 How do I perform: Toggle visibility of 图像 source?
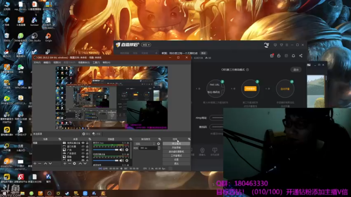click(83, 157)
